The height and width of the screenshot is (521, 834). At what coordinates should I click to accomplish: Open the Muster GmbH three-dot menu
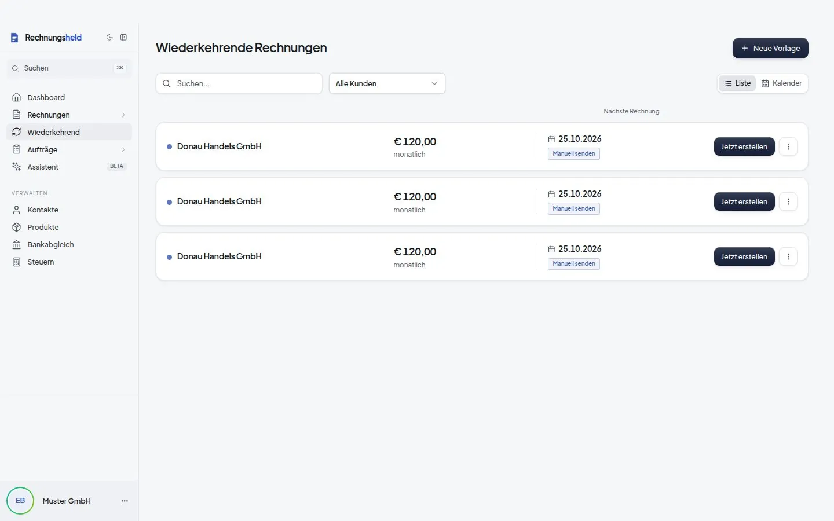125,501
